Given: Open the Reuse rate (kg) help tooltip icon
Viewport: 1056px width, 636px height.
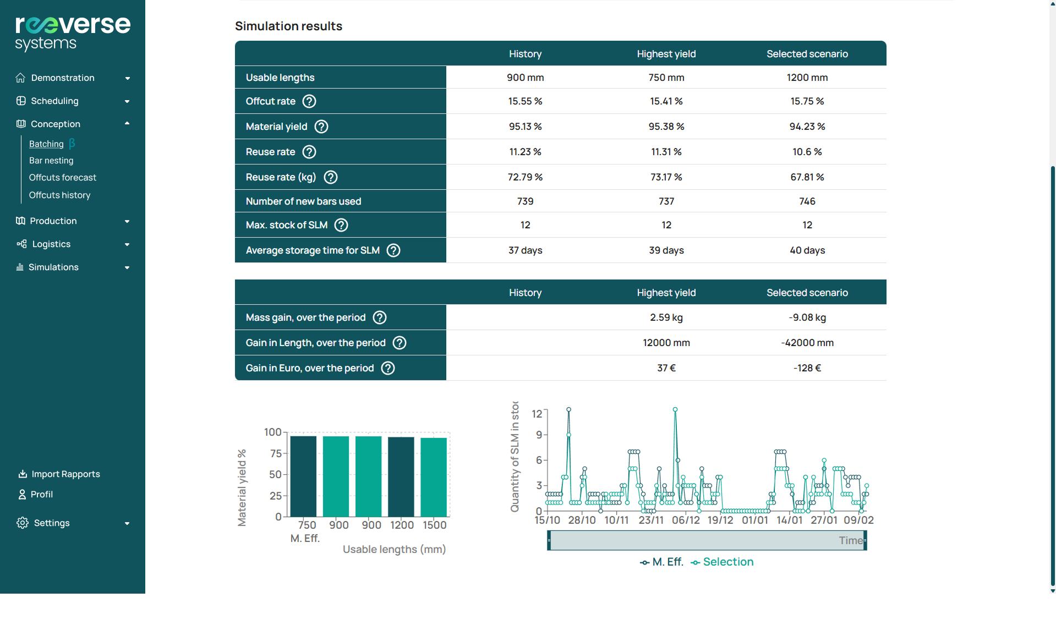Looking at the screenshot, I should pos(330,177).
